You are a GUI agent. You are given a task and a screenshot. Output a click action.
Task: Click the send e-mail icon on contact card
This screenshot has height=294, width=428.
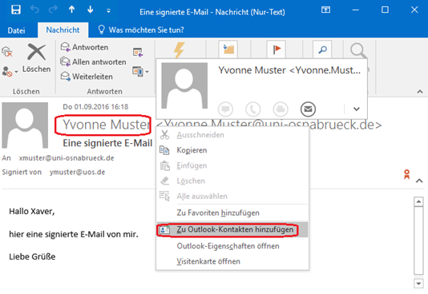tap(308, 109)
